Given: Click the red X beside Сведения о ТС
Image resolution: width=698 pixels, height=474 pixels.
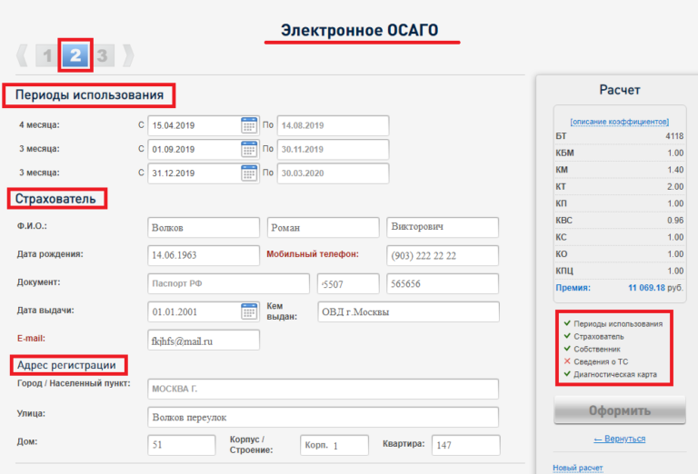Looking at the screenshot, I should pyautogui.click(x=567, y=361).
